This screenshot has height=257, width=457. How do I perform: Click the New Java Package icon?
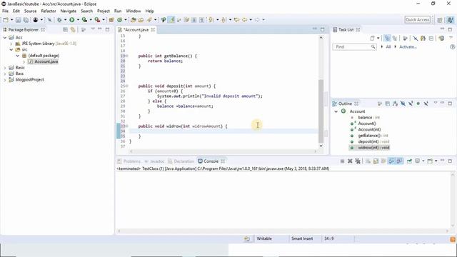pyautogui.click(x=111, y=20)
